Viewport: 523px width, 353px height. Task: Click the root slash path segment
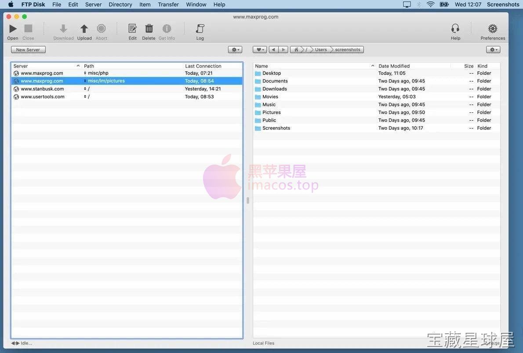click(x=306, y=50)
